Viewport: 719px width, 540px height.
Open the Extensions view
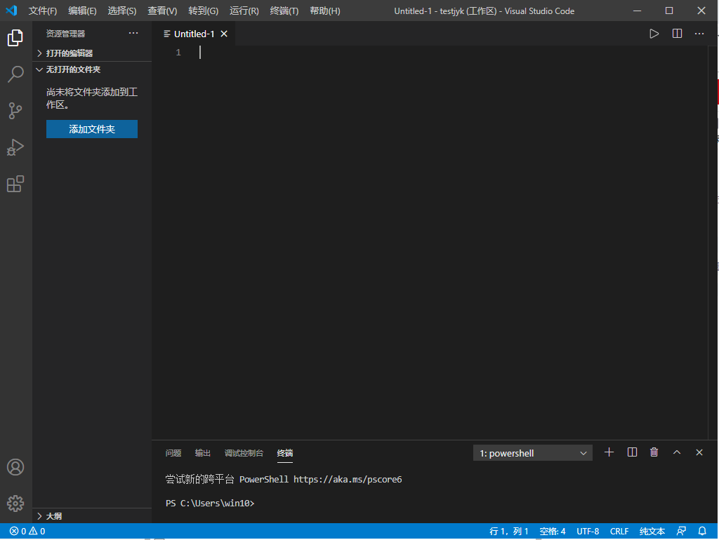[15, 184]
